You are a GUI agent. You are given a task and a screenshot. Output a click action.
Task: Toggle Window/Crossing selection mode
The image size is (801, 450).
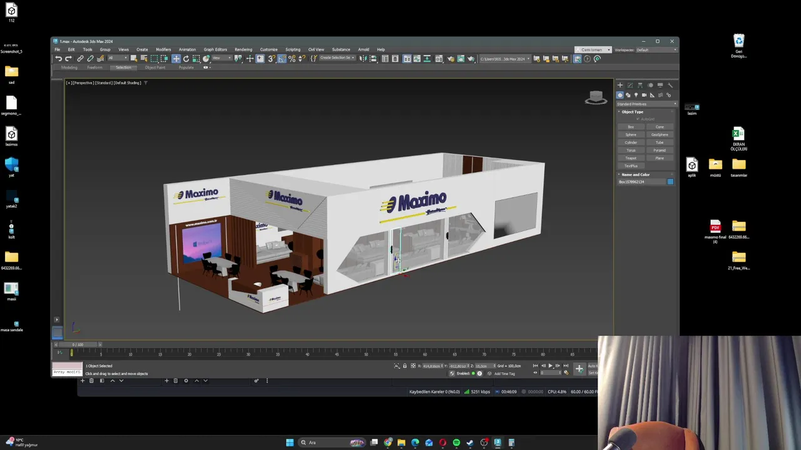point(164,59)
